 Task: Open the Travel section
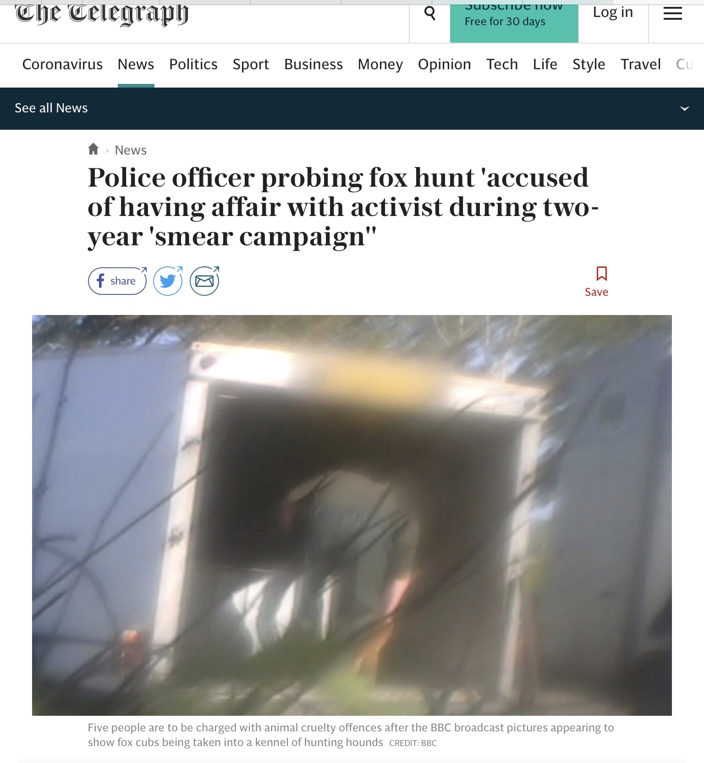(x=641, y=64)
